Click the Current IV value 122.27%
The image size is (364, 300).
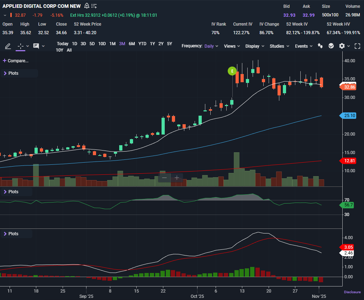coord(241,33)
